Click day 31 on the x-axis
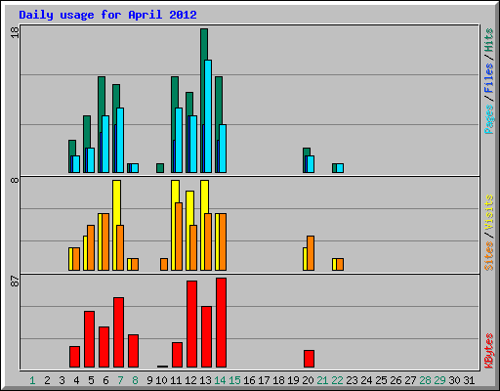The height and width of the screenshot is (391, 500). point(469,380)
